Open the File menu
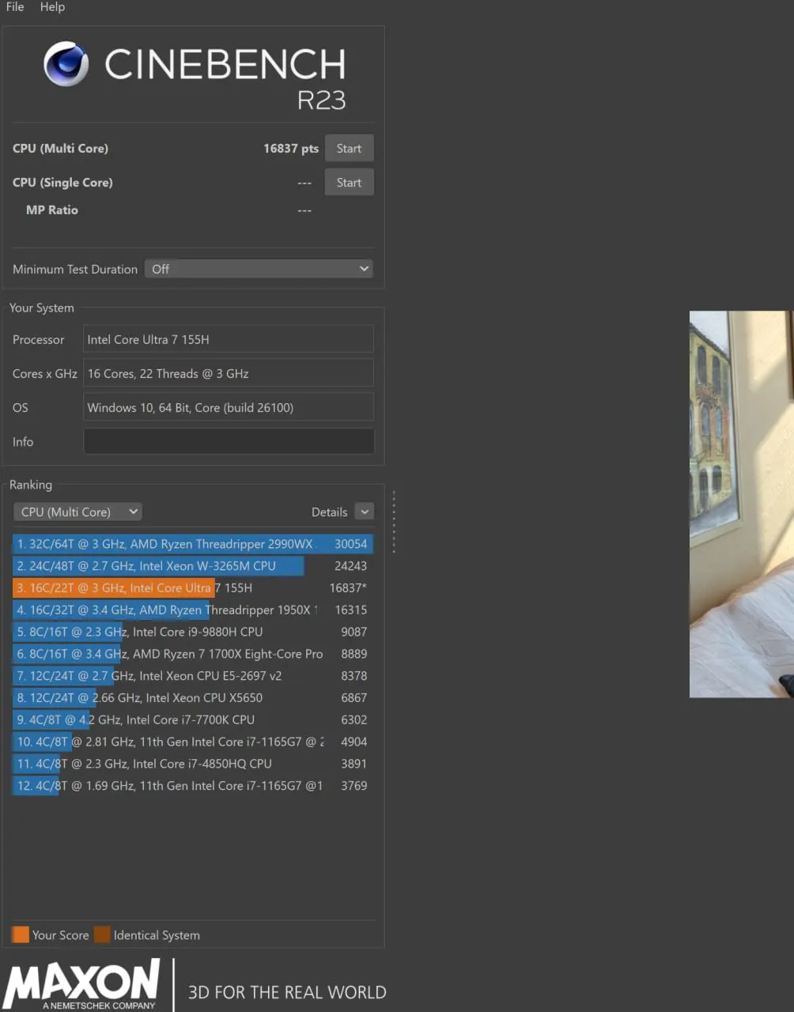Viewport: 794px width, 1012px height. tap(15, 7)
